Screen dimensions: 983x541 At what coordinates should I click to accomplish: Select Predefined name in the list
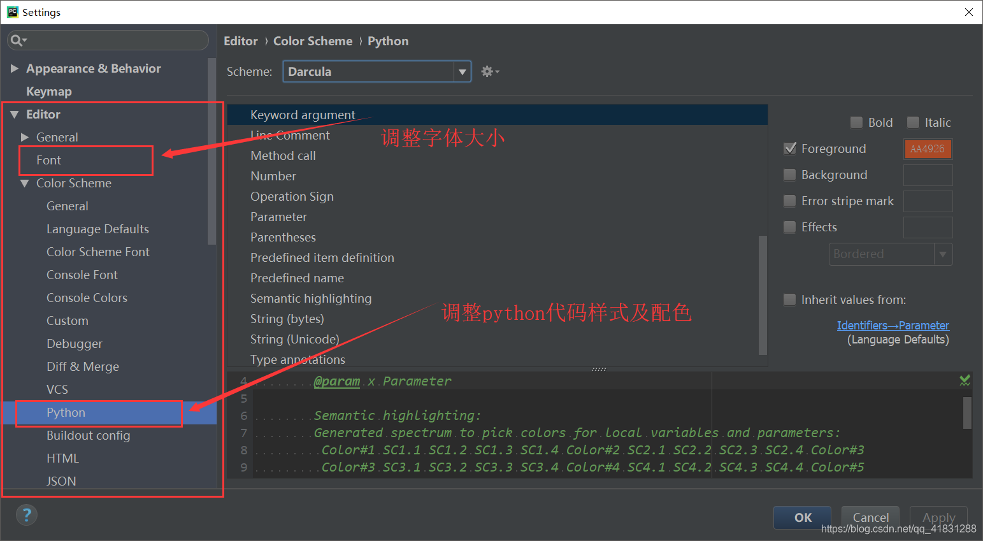492,278
